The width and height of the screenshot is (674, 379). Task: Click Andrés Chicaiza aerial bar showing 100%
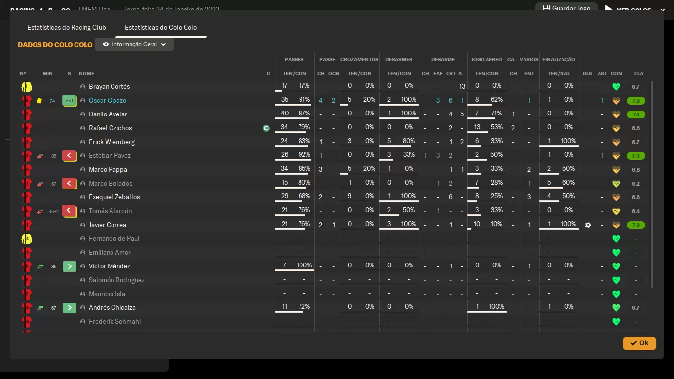pos(487,308)
